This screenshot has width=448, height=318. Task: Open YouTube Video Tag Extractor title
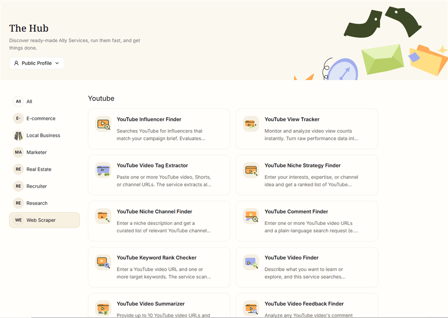(x=152, y=165)
